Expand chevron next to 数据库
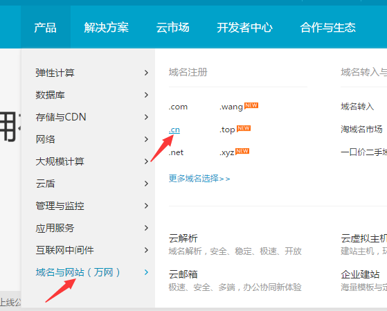 click(146, 95)
